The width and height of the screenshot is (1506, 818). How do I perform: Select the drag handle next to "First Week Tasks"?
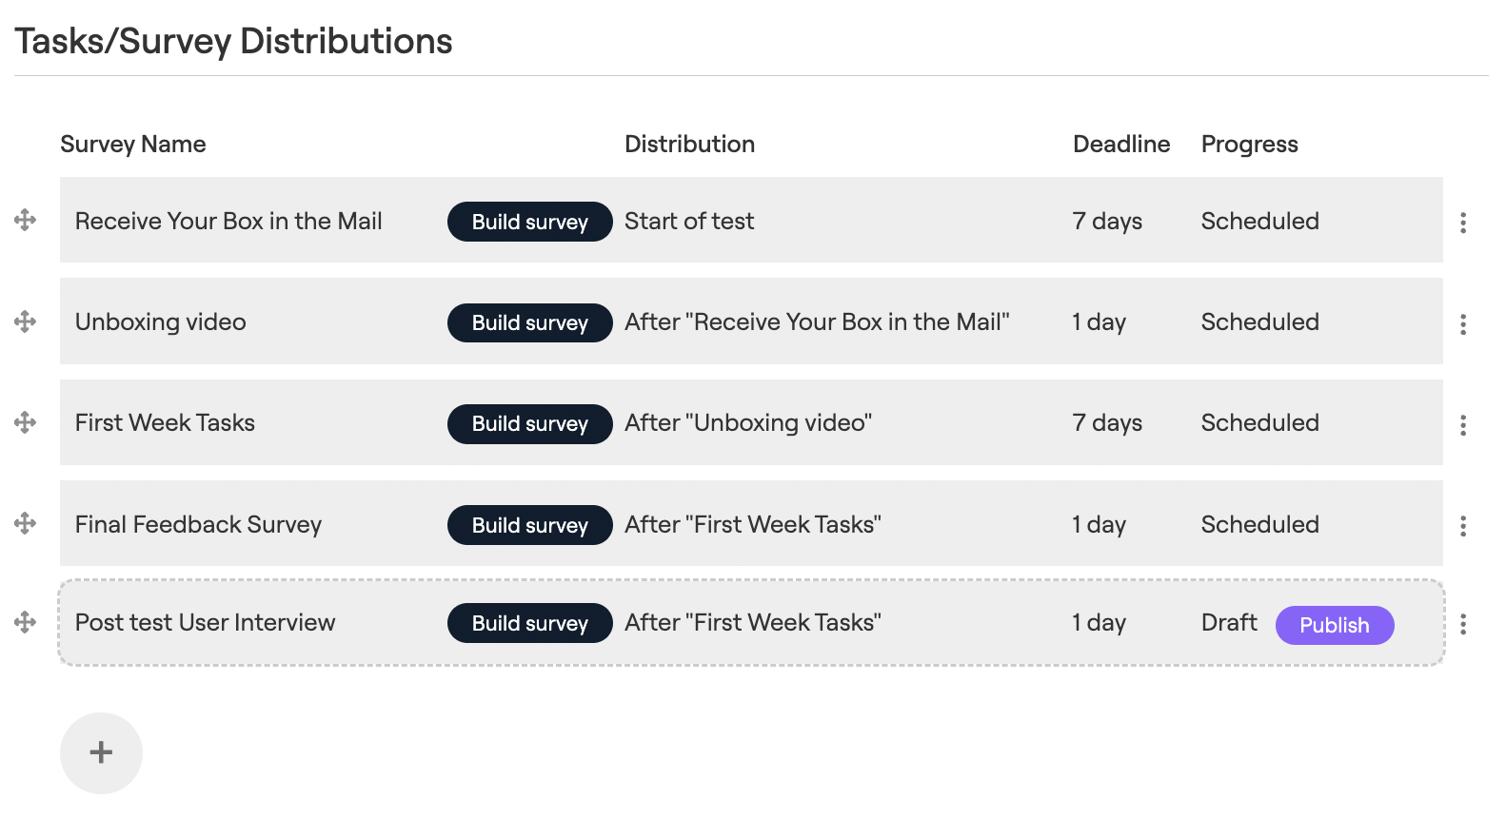point(25,422)
